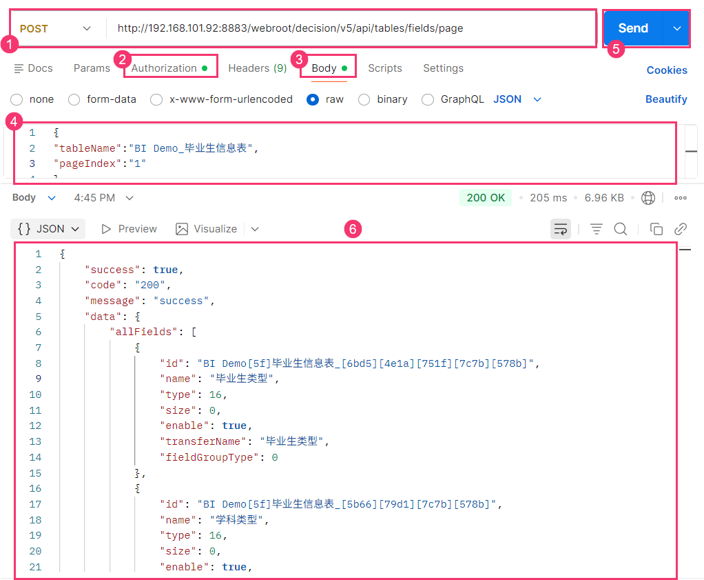Switch to the Preview response view
This screenshot has height=580, width=704.
coord(129,229)
